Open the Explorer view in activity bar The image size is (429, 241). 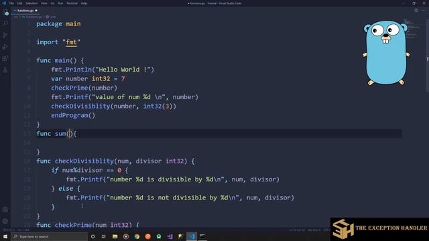coord(5,12)
